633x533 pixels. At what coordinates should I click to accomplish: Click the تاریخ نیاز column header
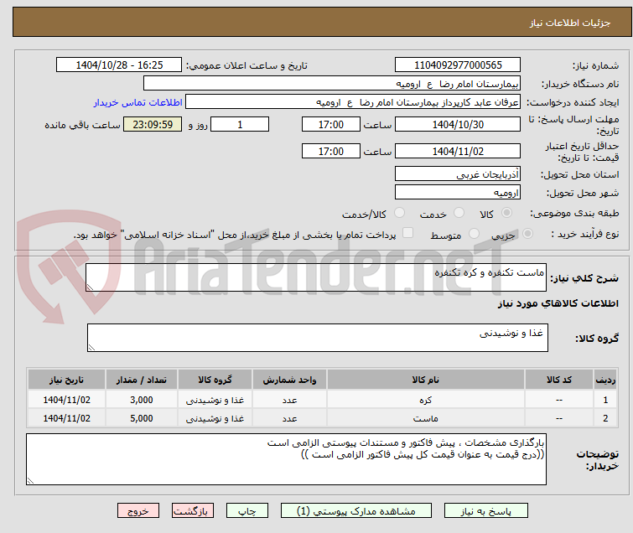66,380
